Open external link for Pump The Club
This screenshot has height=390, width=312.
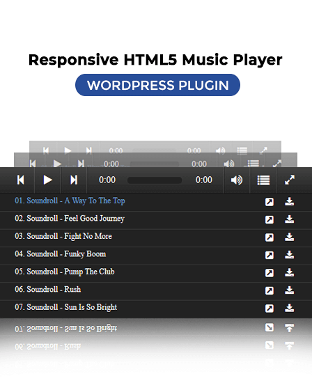click(x=270, y=273)
